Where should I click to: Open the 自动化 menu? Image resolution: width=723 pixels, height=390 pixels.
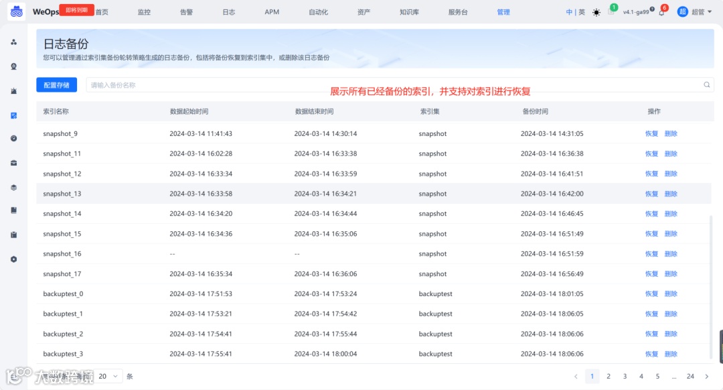(x=318, y=12)
